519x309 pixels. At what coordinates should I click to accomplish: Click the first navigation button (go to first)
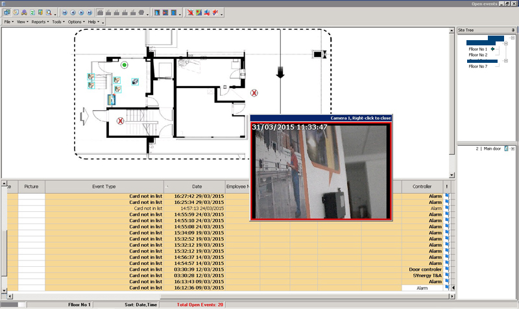point(65,12)
